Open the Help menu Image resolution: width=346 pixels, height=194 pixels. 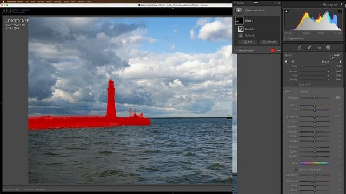point(89,2)
